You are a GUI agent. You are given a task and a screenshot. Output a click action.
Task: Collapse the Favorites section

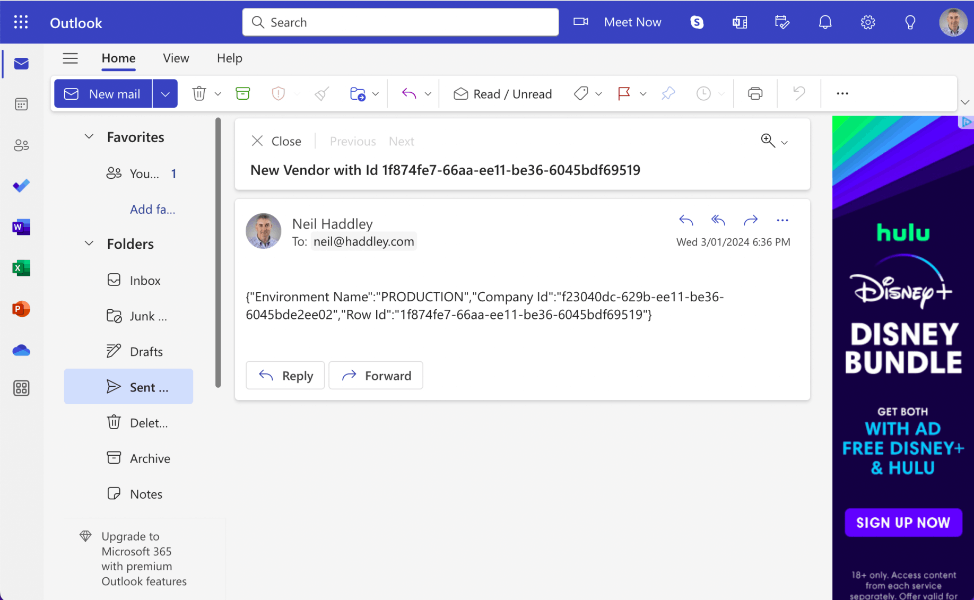(x=89, y=137)
